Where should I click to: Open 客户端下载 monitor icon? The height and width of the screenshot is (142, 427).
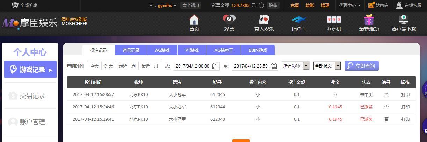(404, 20)
